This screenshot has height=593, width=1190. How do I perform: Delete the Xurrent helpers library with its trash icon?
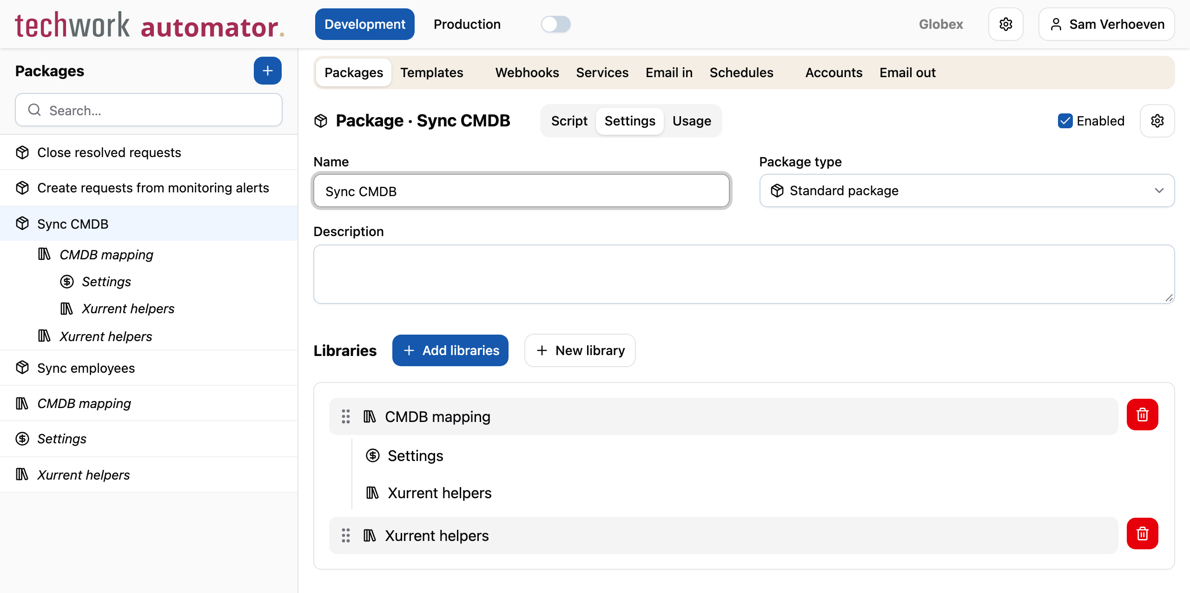tap(1142, 534)
